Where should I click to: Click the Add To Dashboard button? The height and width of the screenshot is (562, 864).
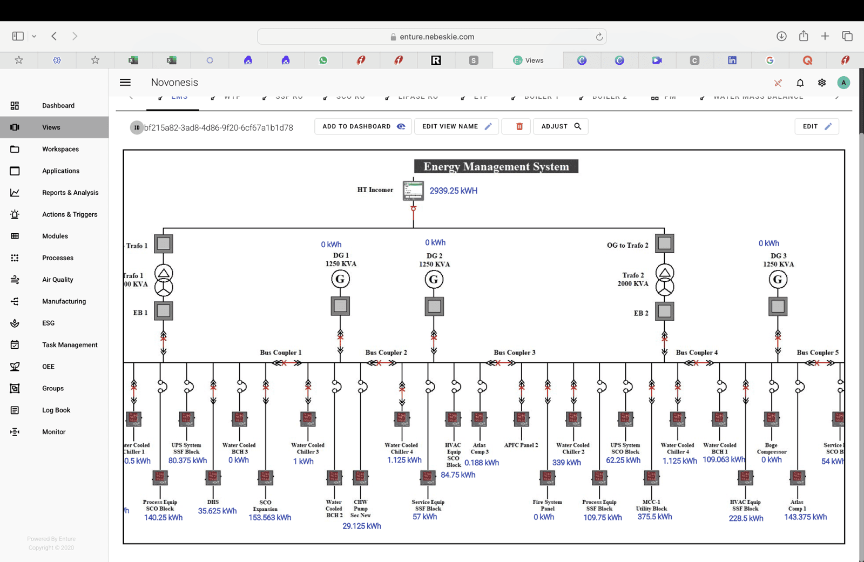pyautogui.click(x=363, y=126)
